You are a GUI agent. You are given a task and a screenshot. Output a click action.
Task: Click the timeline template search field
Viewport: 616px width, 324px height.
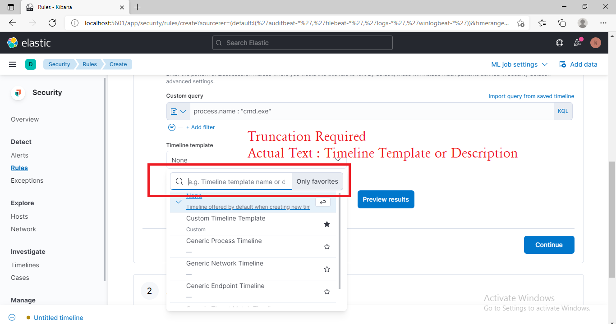tap(237, 181)
